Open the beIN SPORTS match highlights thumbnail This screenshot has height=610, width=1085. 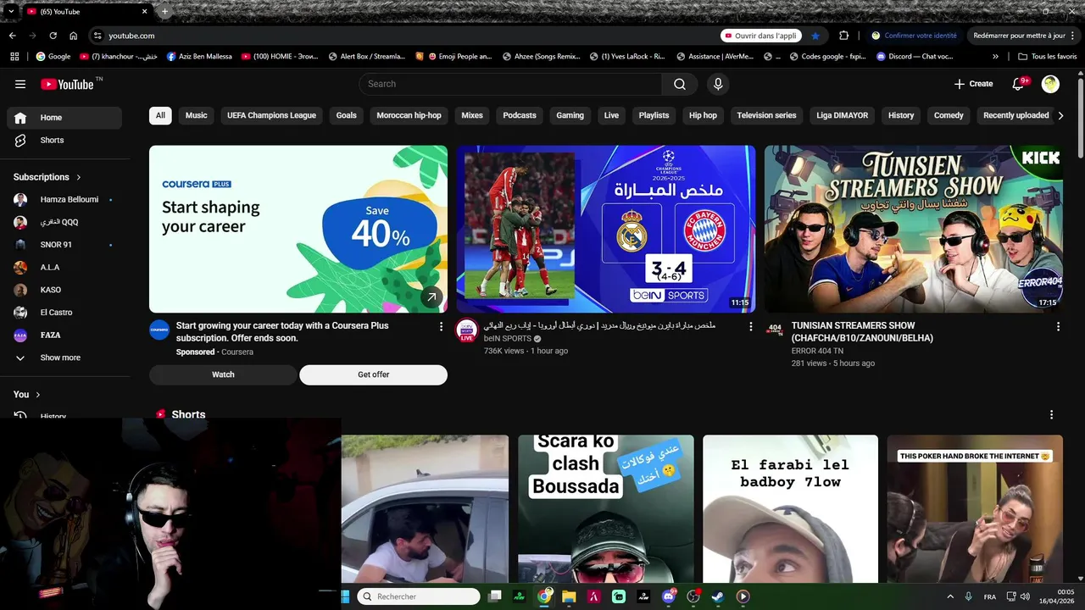coord(606,229)
